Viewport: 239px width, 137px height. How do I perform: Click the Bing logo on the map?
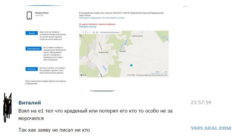tap(83, 75)
